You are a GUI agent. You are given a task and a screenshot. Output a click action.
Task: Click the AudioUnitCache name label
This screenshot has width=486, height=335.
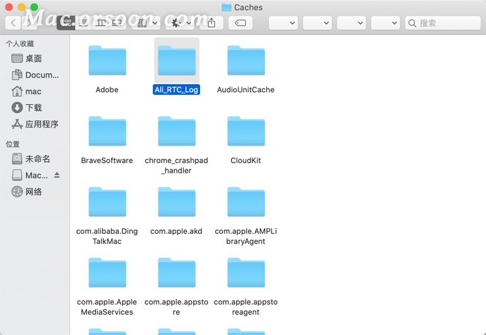coord(246,90)
